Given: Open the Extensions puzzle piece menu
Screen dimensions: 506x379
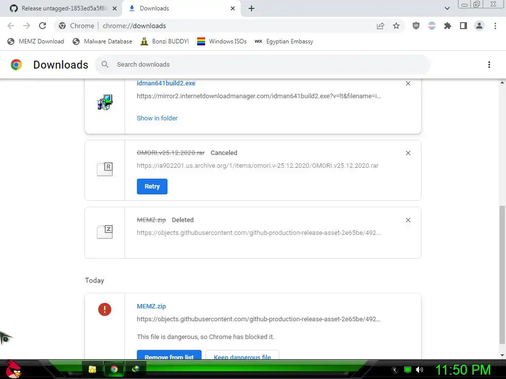Looking at the screenshot, I should (x=448, y=26).
